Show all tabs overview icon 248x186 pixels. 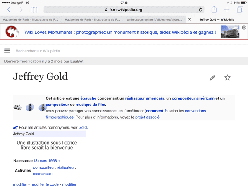coord(240,10)
